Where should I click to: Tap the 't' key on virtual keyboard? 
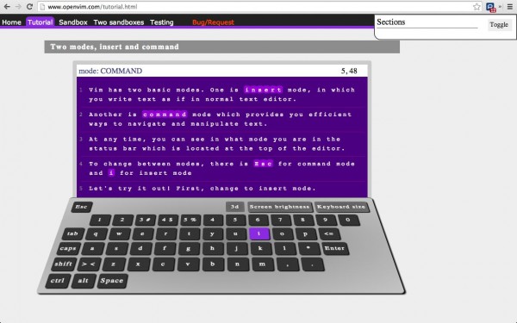190,233
